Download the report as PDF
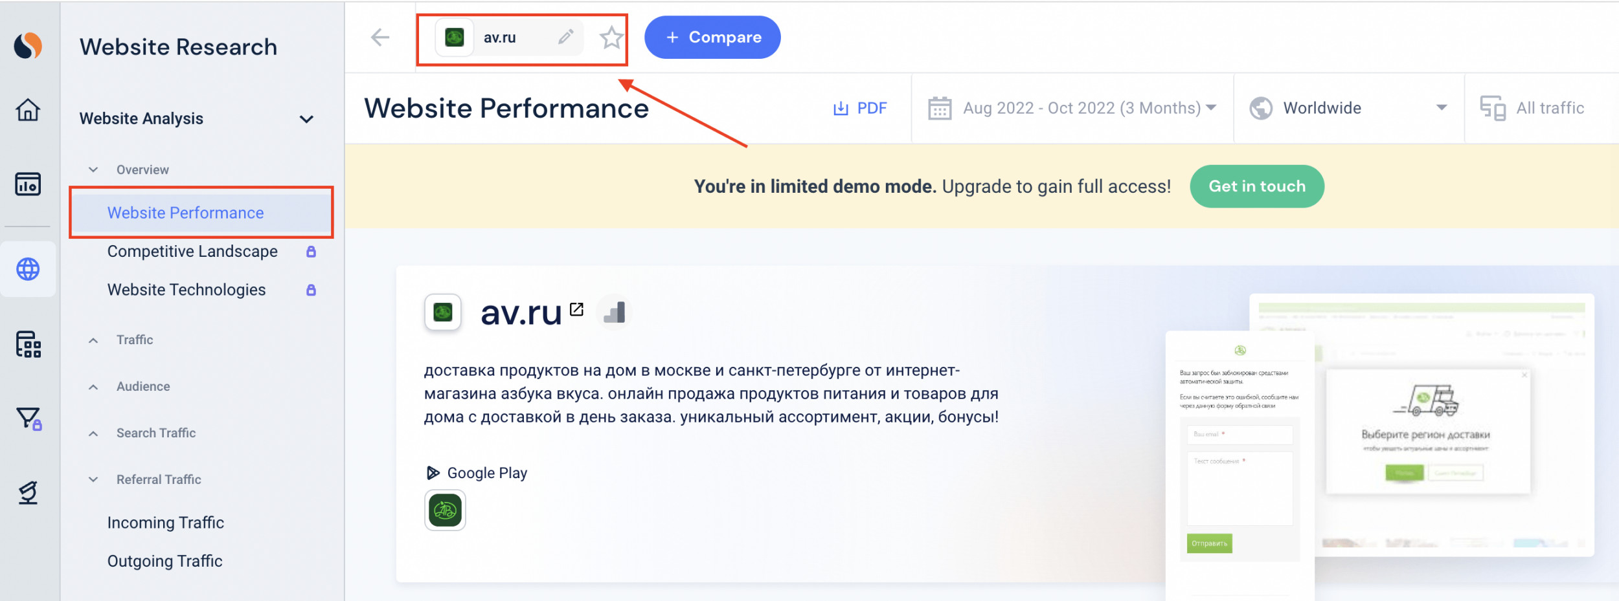Viewport: 1619px width, 601px height. tap(860, 108)
